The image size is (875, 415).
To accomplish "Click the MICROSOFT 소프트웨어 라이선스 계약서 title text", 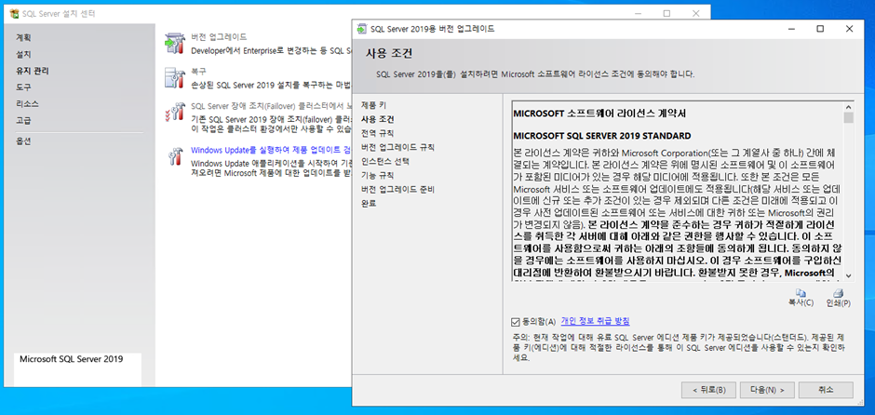I will pos(599,114).
